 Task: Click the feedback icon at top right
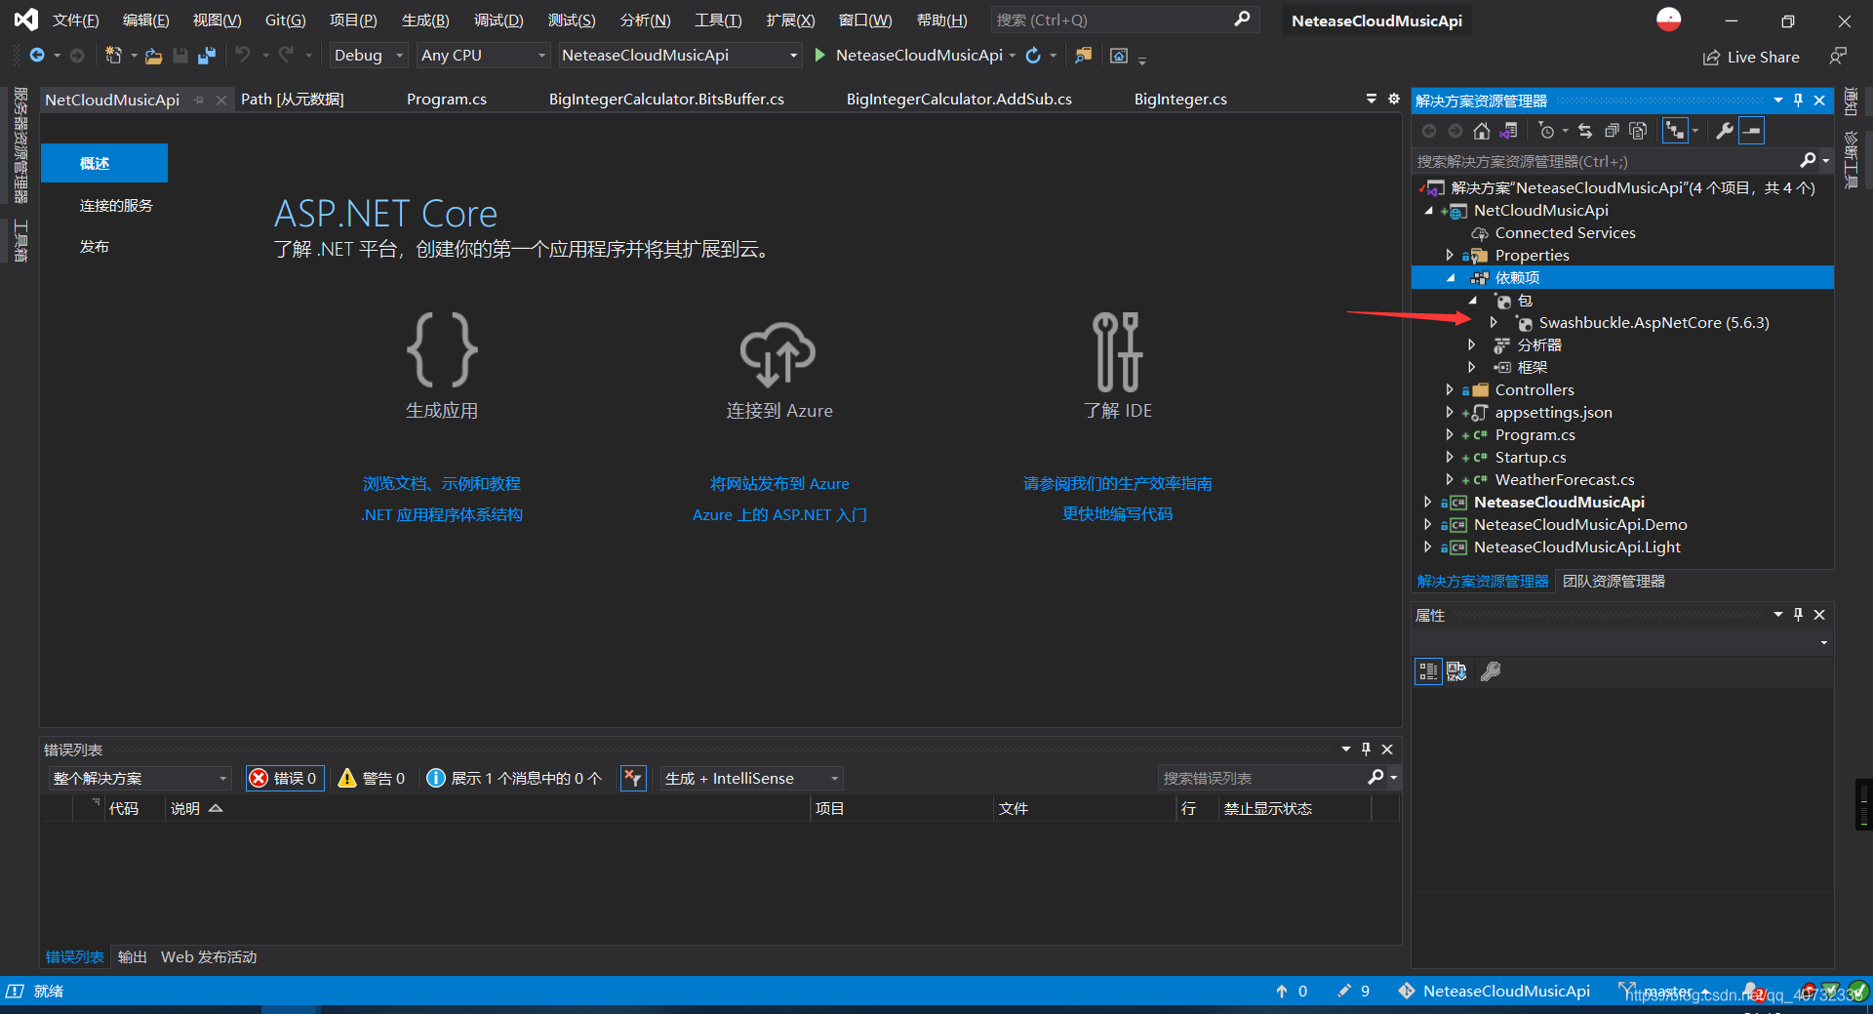click(1838, 57)
